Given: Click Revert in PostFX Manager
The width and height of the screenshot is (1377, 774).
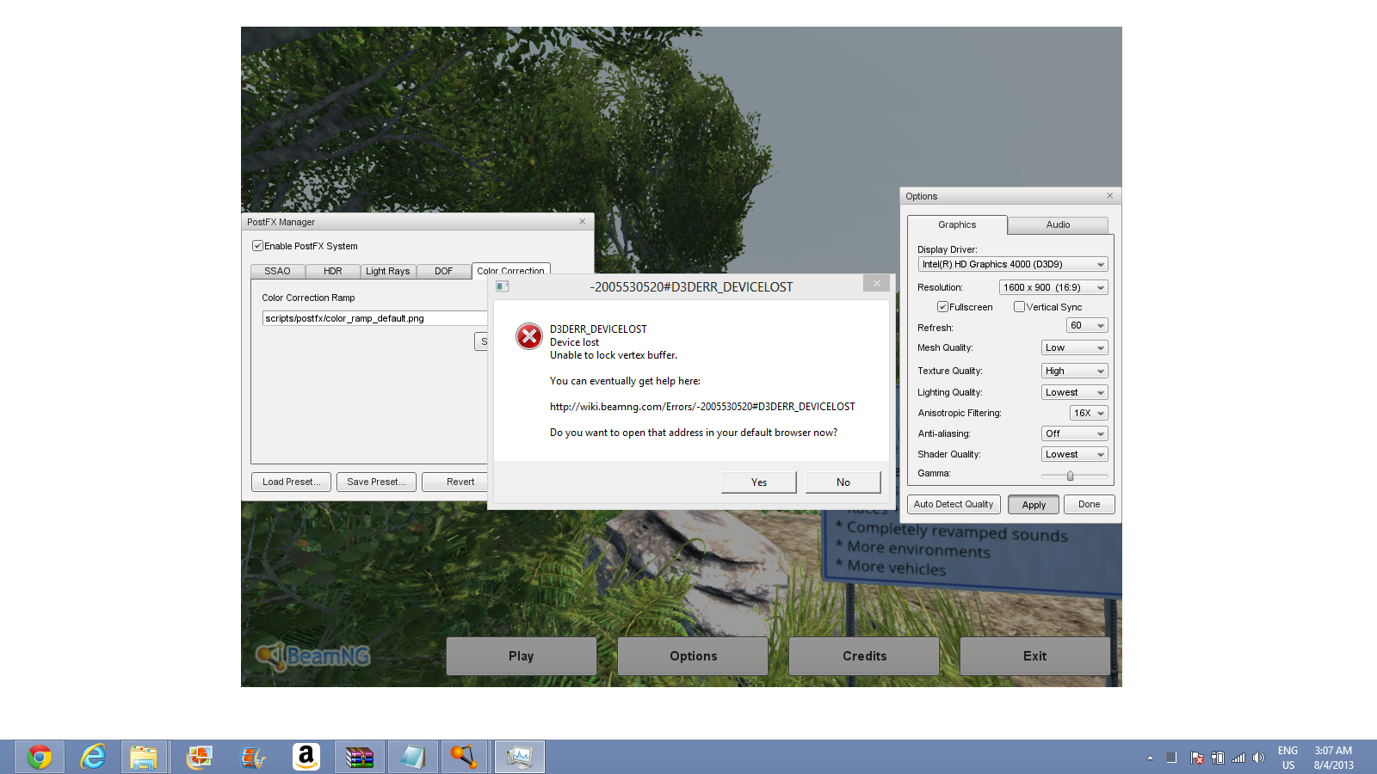Looking at the screenshot, I should click(455, 482).
